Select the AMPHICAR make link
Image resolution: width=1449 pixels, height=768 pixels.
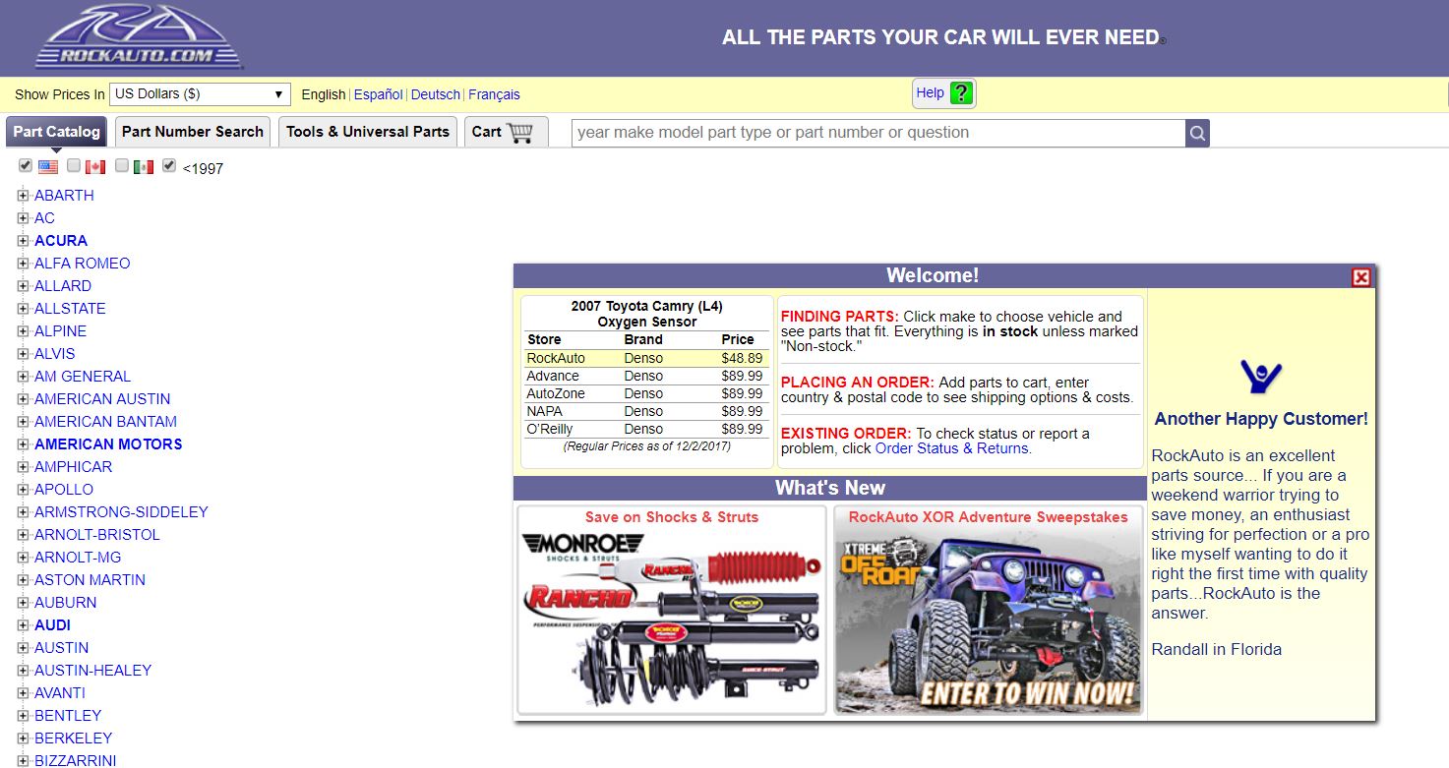(x=73, y=467)
